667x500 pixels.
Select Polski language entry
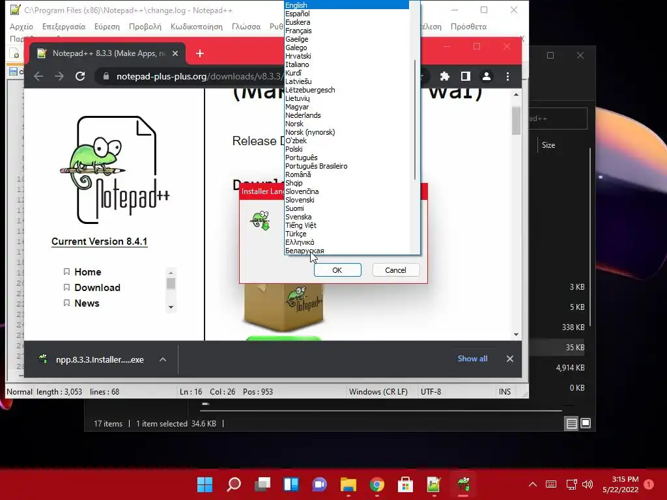(347, 149)
